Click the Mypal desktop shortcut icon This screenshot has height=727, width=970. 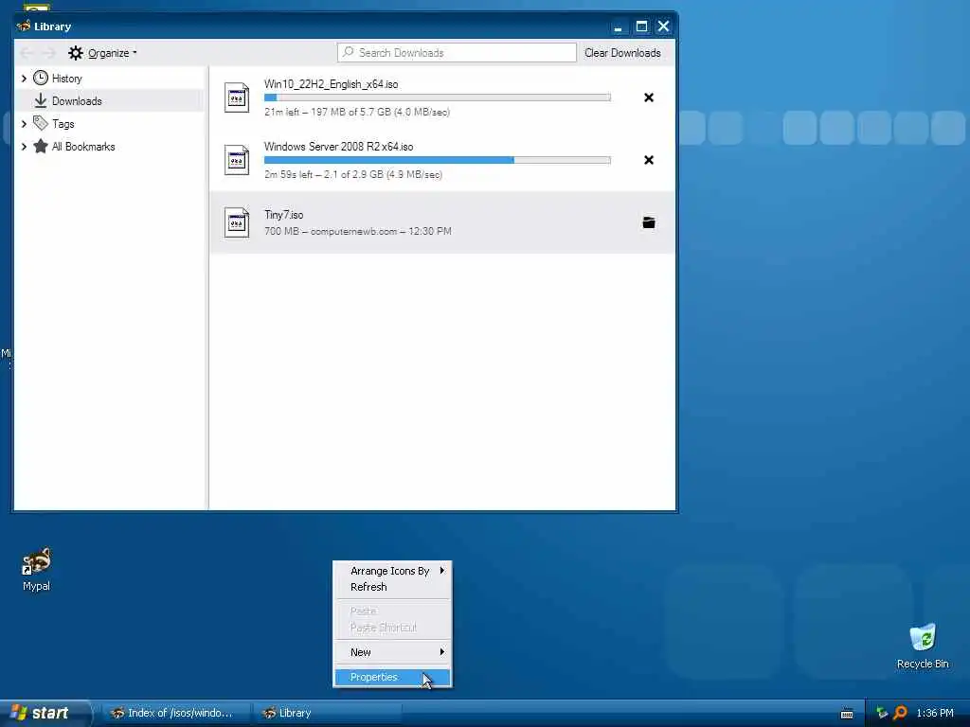37,562
